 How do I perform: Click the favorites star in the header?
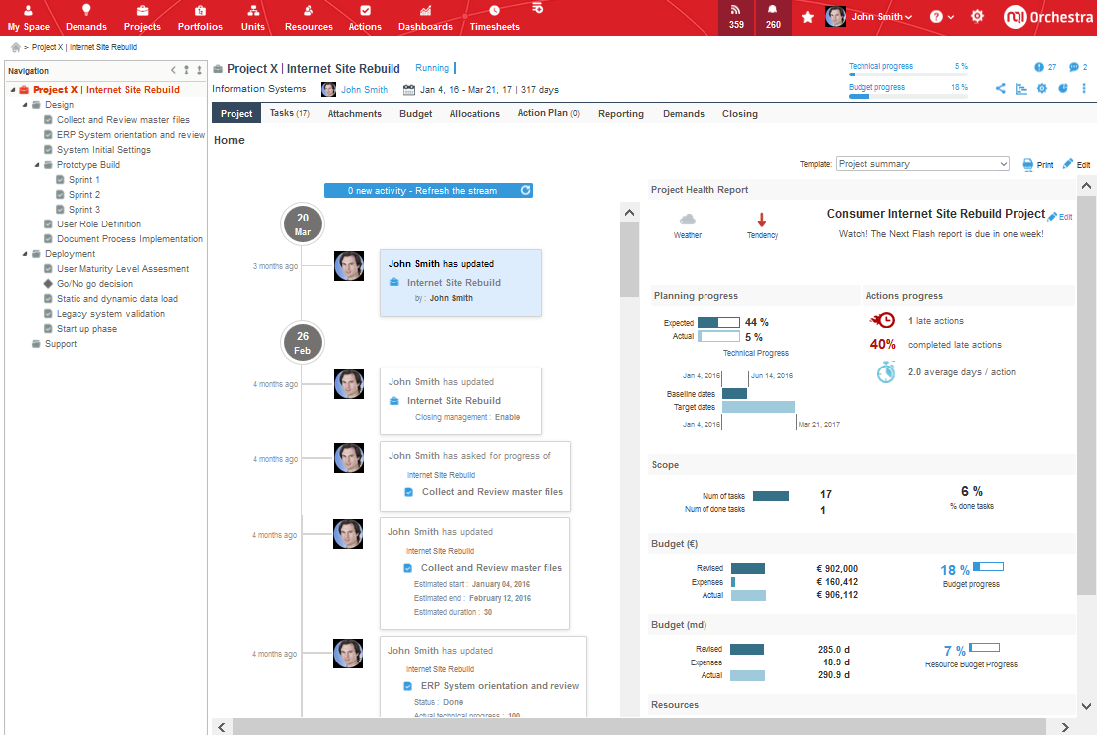[808, 17]
